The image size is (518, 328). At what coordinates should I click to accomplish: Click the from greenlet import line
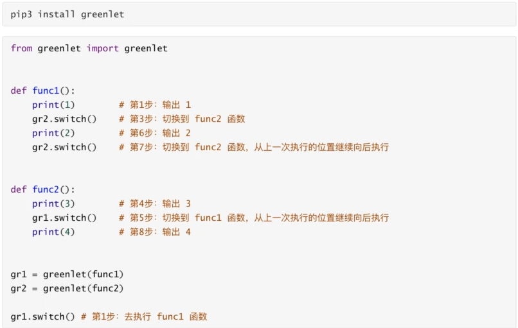click(x=89, y=49)
